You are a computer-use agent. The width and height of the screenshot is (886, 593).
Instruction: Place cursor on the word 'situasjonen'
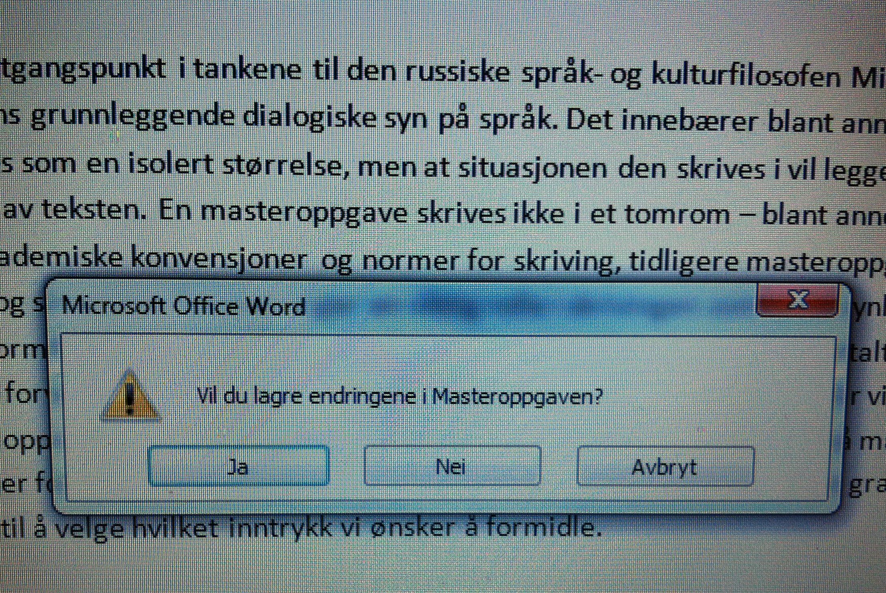tap(533, 168)
